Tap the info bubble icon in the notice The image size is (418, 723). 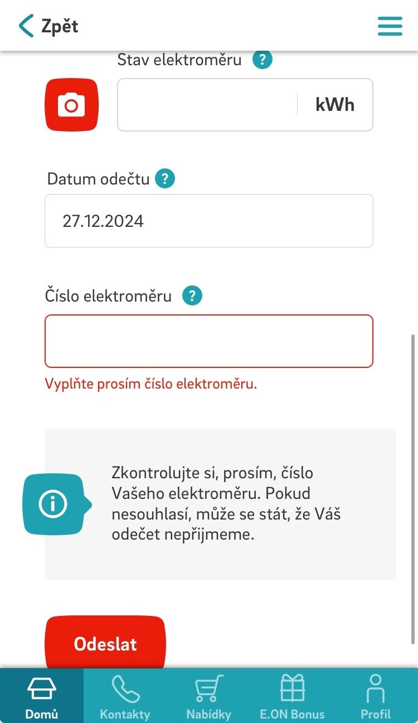54,502
